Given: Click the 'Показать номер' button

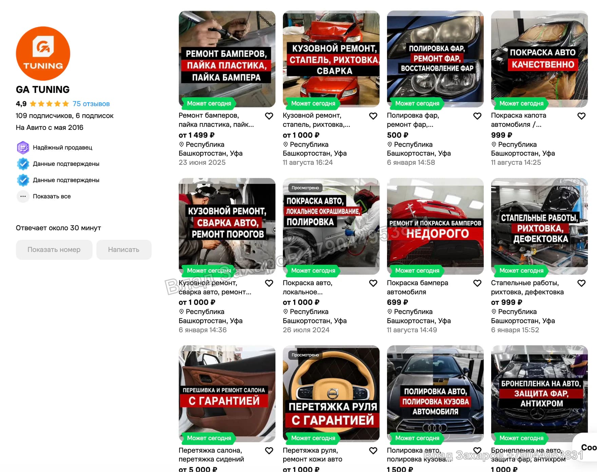Looking at the screenshot, I should pos(54,250).
